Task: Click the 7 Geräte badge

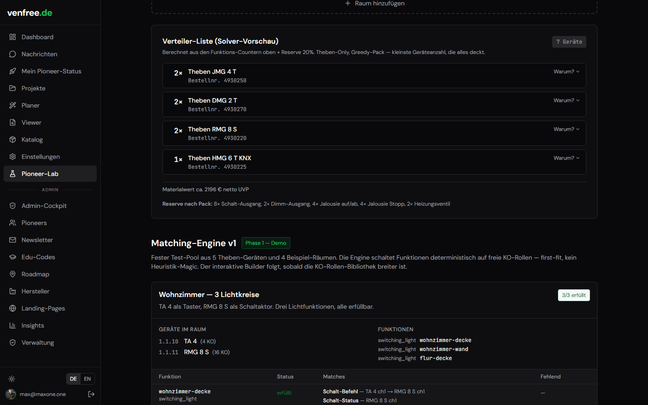Action: coord(569,42)
